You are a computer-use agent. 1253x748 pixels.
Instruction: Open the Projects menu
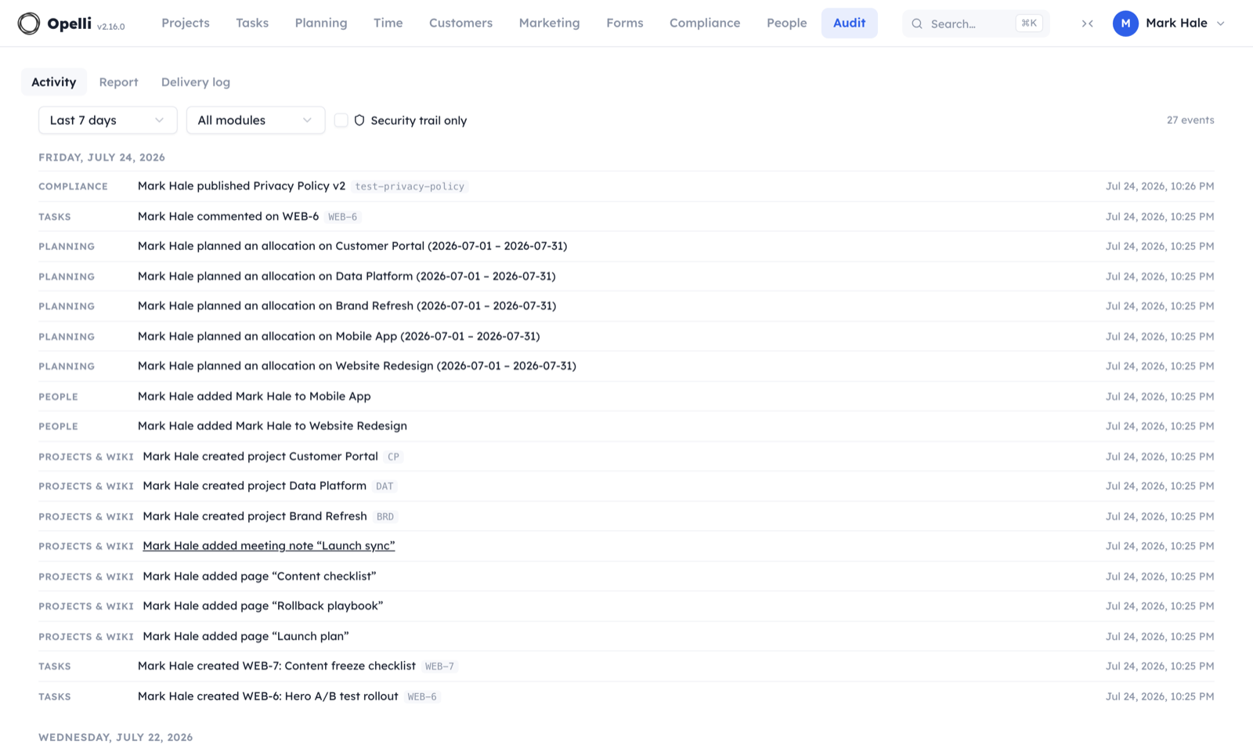(x=186, y=23)
